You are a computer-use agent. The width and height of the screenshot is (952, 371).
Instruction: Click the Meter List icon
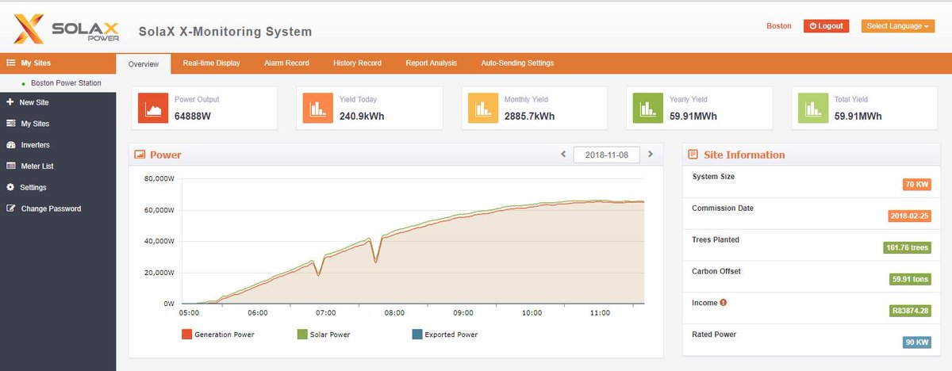coord(11,166)
